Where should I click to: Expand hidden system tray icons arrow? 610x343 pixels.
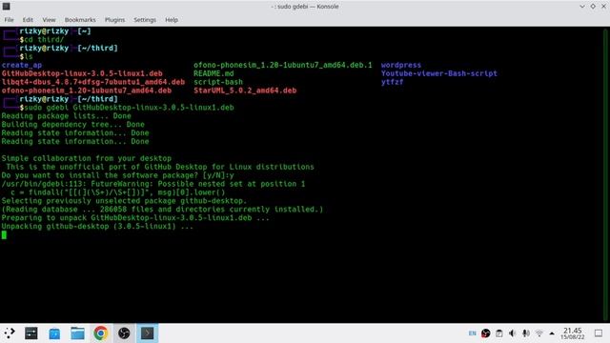point(552,333)
